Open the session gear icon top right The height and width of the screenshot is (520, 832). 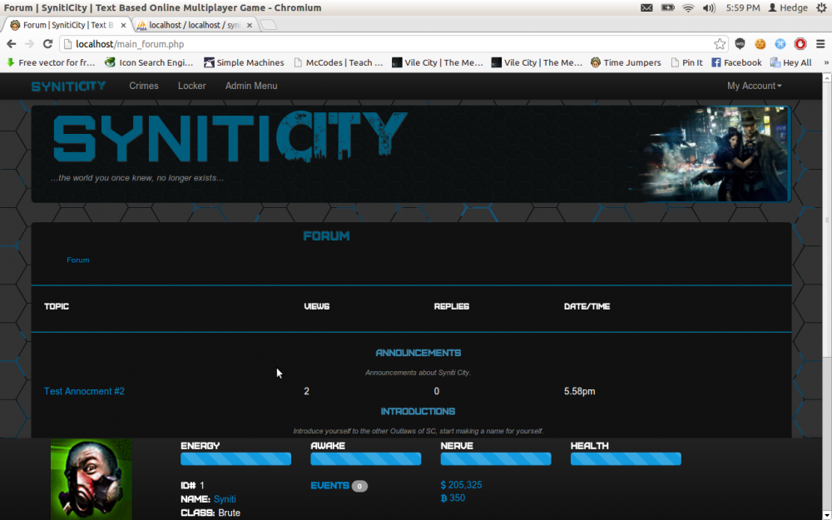click(x=819, y=7)
